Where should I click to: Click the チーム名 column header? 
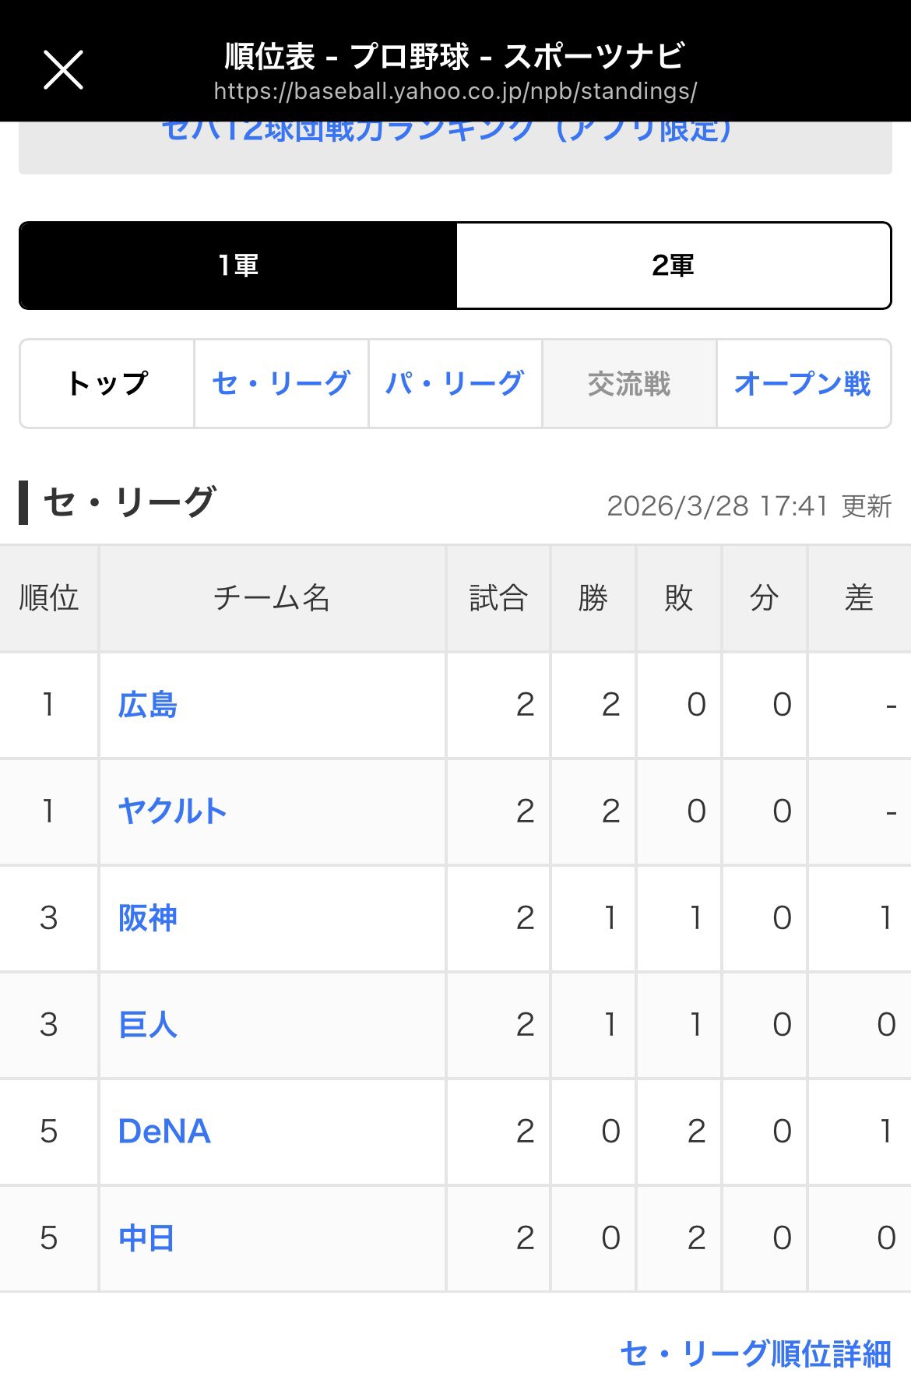coord(272,598)
